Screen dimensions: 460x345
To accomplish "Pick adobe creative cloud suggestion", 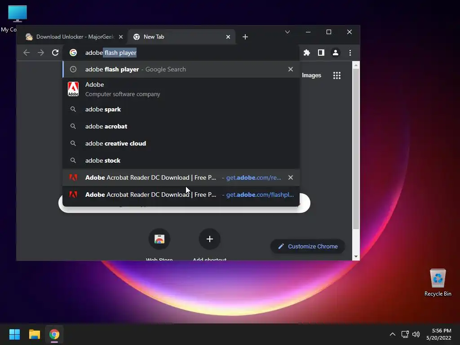I will (x=181, y=143).
